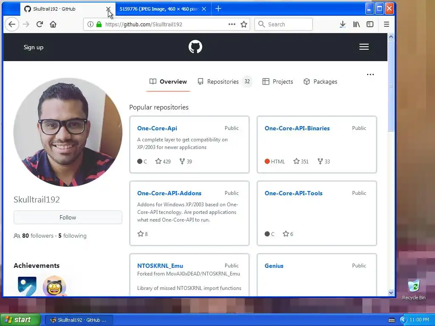The height and width of the screenshot is (326, 435).
Task: Select the Overview profile tab
Action: [x=168, y=81]
